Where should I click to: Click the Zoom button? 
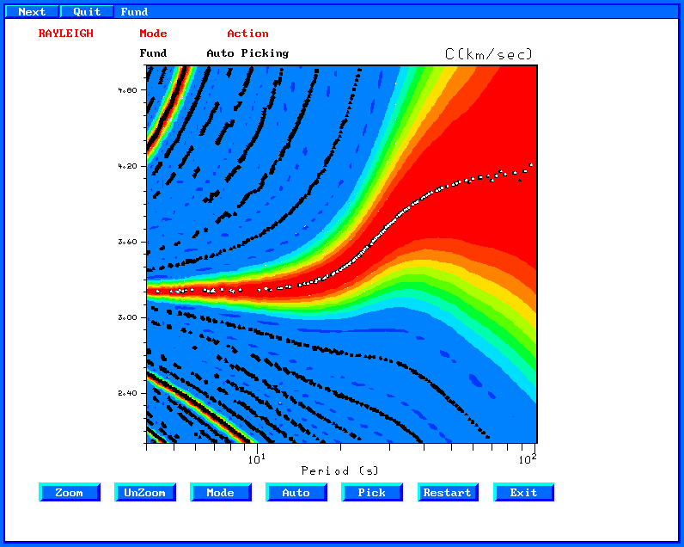click(70, 493)
